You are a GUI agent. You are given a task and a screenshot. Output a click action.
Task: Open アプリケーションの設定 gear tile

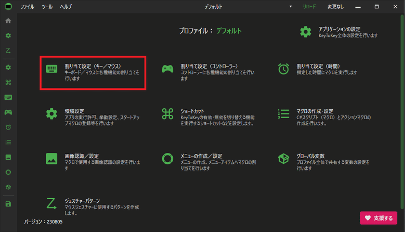point(339,32)
